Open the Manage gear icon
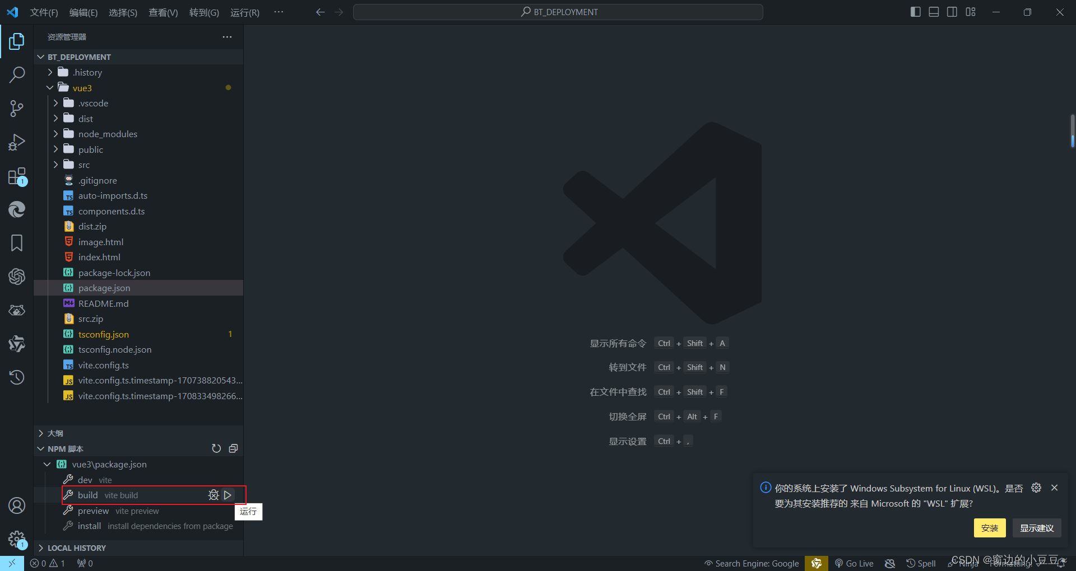The height and width of the screenshot is (571, 1076). tap(17, 540)
